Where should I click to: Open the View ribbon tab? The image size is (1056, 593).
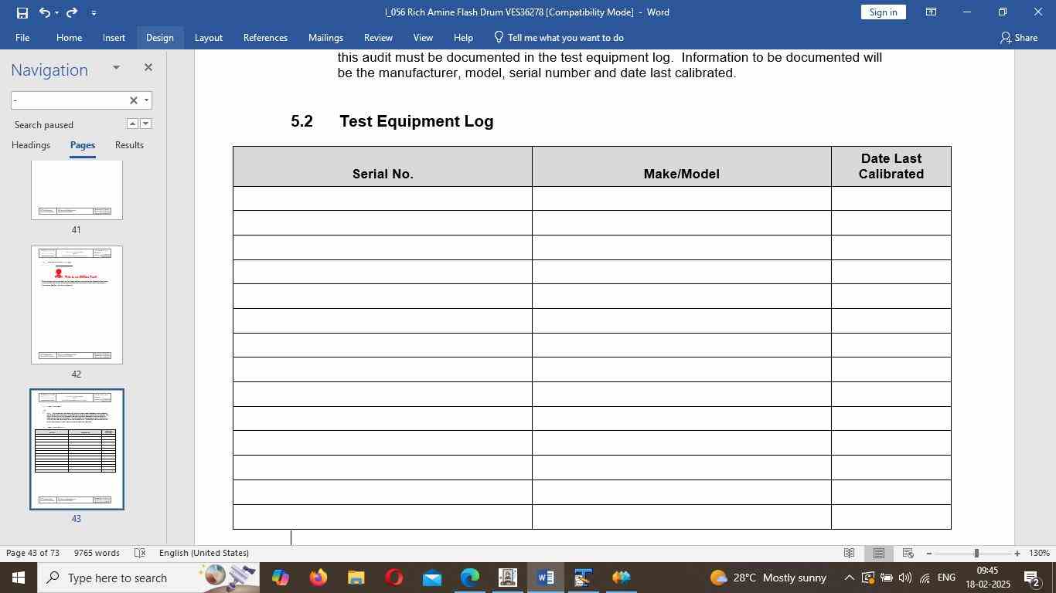tap(423, 37)
